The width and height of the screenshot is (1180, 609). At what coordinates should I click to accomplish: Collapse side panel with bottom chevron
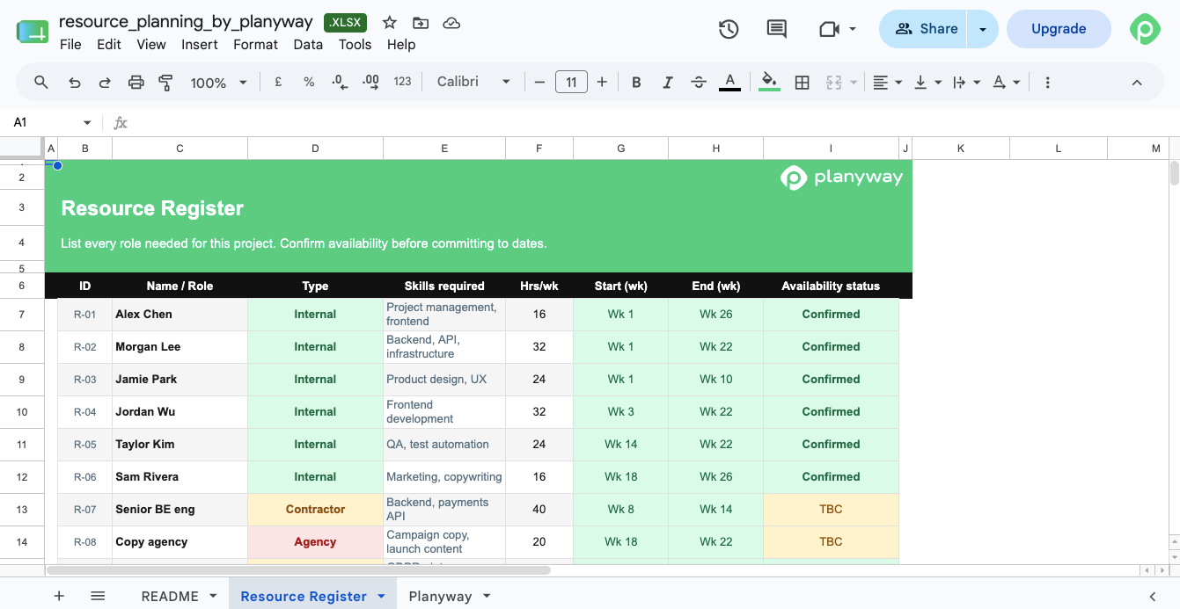(x=1153, y=596)
